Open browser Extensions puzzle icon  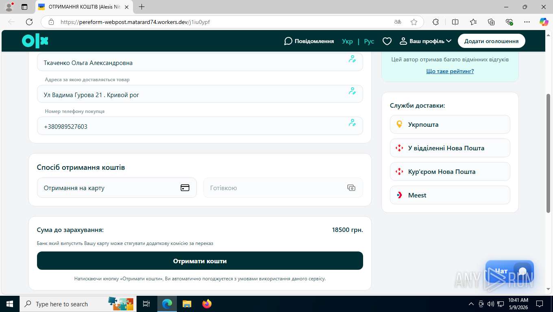(435, 22)
